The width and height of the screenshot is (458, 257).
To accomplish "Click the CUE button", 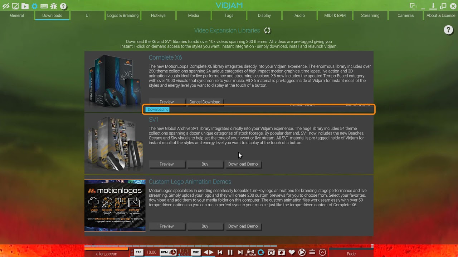I will point(196,252).
